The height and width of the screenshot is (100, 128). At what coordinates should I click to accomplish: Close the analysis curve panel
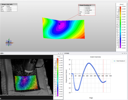tap(126, 53)
